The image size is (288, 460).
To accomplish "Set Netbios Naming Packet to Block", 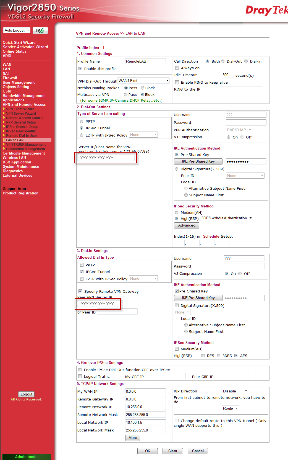I will coord(143,88).
